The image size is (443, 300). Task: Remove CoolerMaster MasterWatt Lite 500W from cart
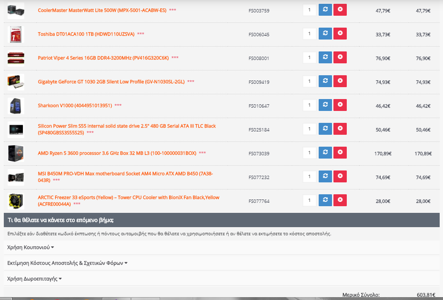340,10
